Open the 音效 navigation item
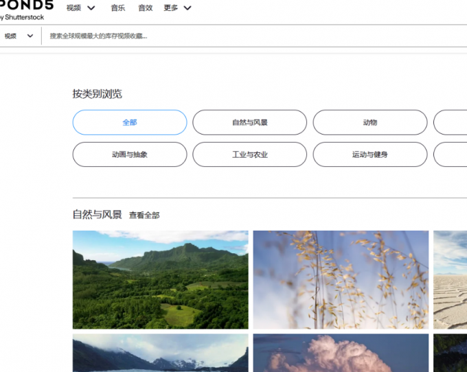Viewport: 467px width, 372px height. pos(145,8)
